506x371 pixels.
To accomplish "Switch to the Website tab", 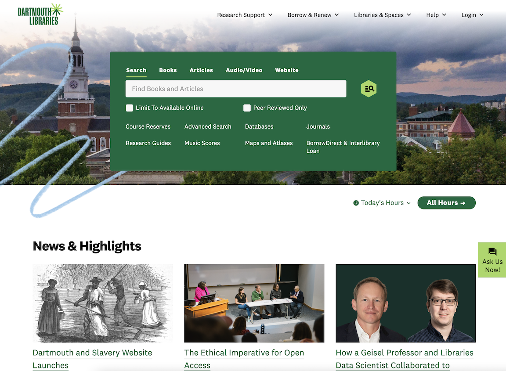I will point(286,70).
